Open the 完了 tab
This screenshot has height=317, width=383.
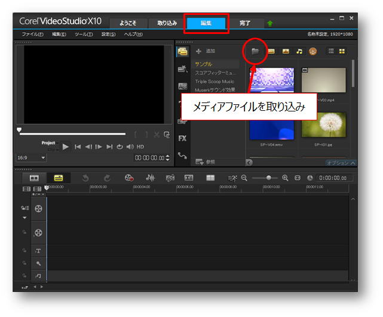[245, 23]
